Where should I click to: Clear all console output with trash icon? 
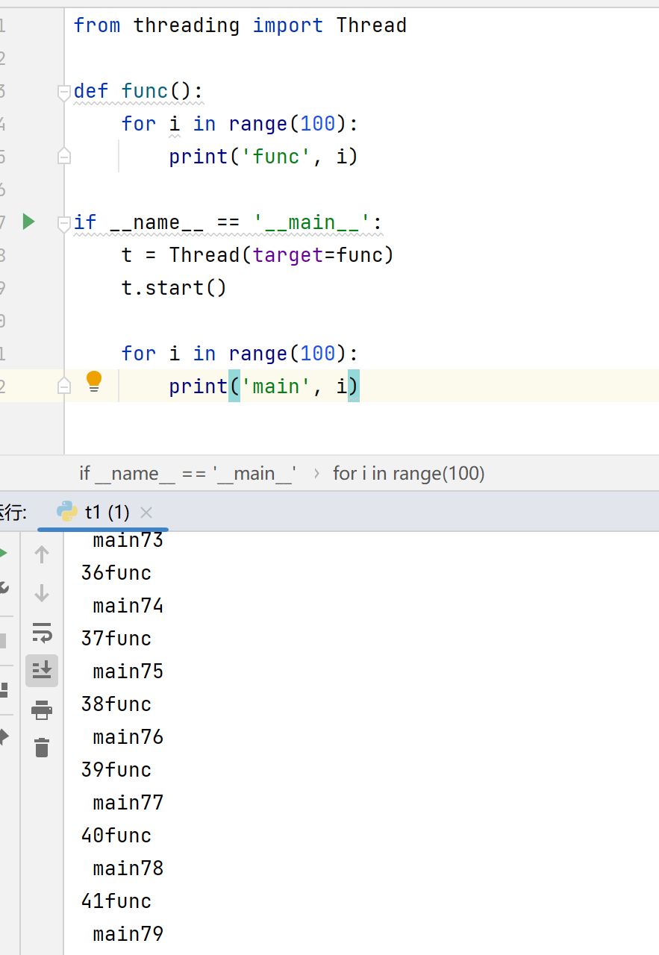coord(42,747)
